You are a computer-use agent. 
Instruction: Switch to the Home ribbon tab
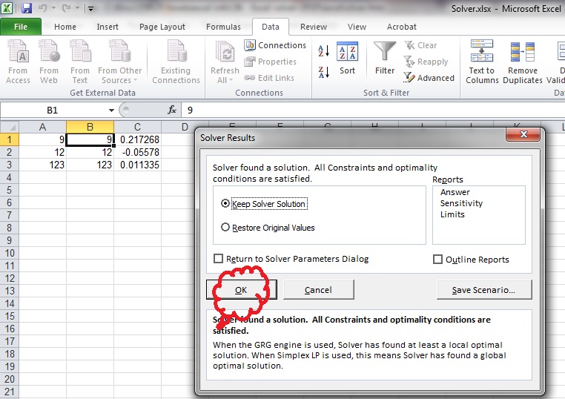(x=65, y=27)
